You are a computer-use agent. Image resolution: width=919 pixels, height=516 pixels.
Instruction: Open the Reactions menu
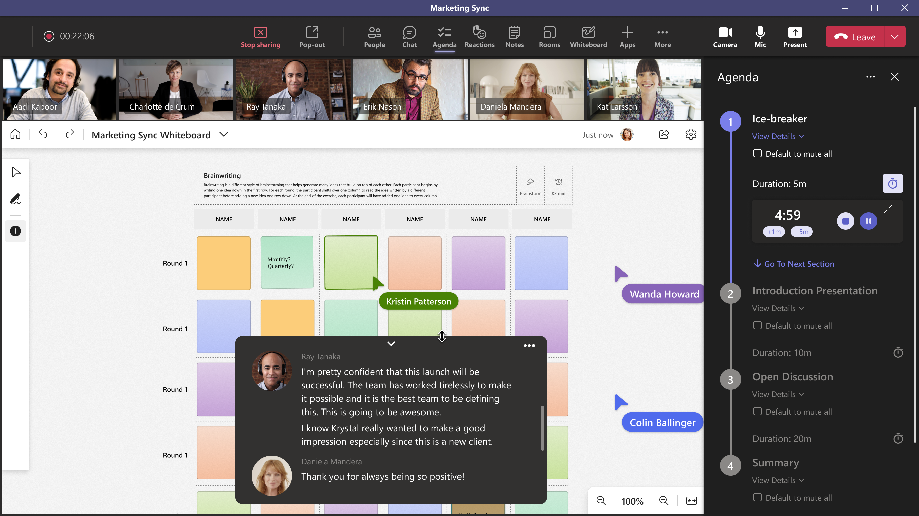tap(479, 37)
